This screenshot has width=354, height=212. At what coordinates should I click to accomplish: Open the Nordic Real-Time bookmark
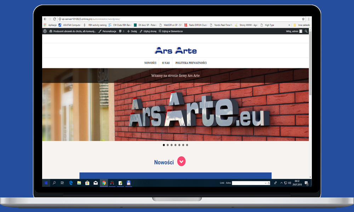[x=221, y=25]
